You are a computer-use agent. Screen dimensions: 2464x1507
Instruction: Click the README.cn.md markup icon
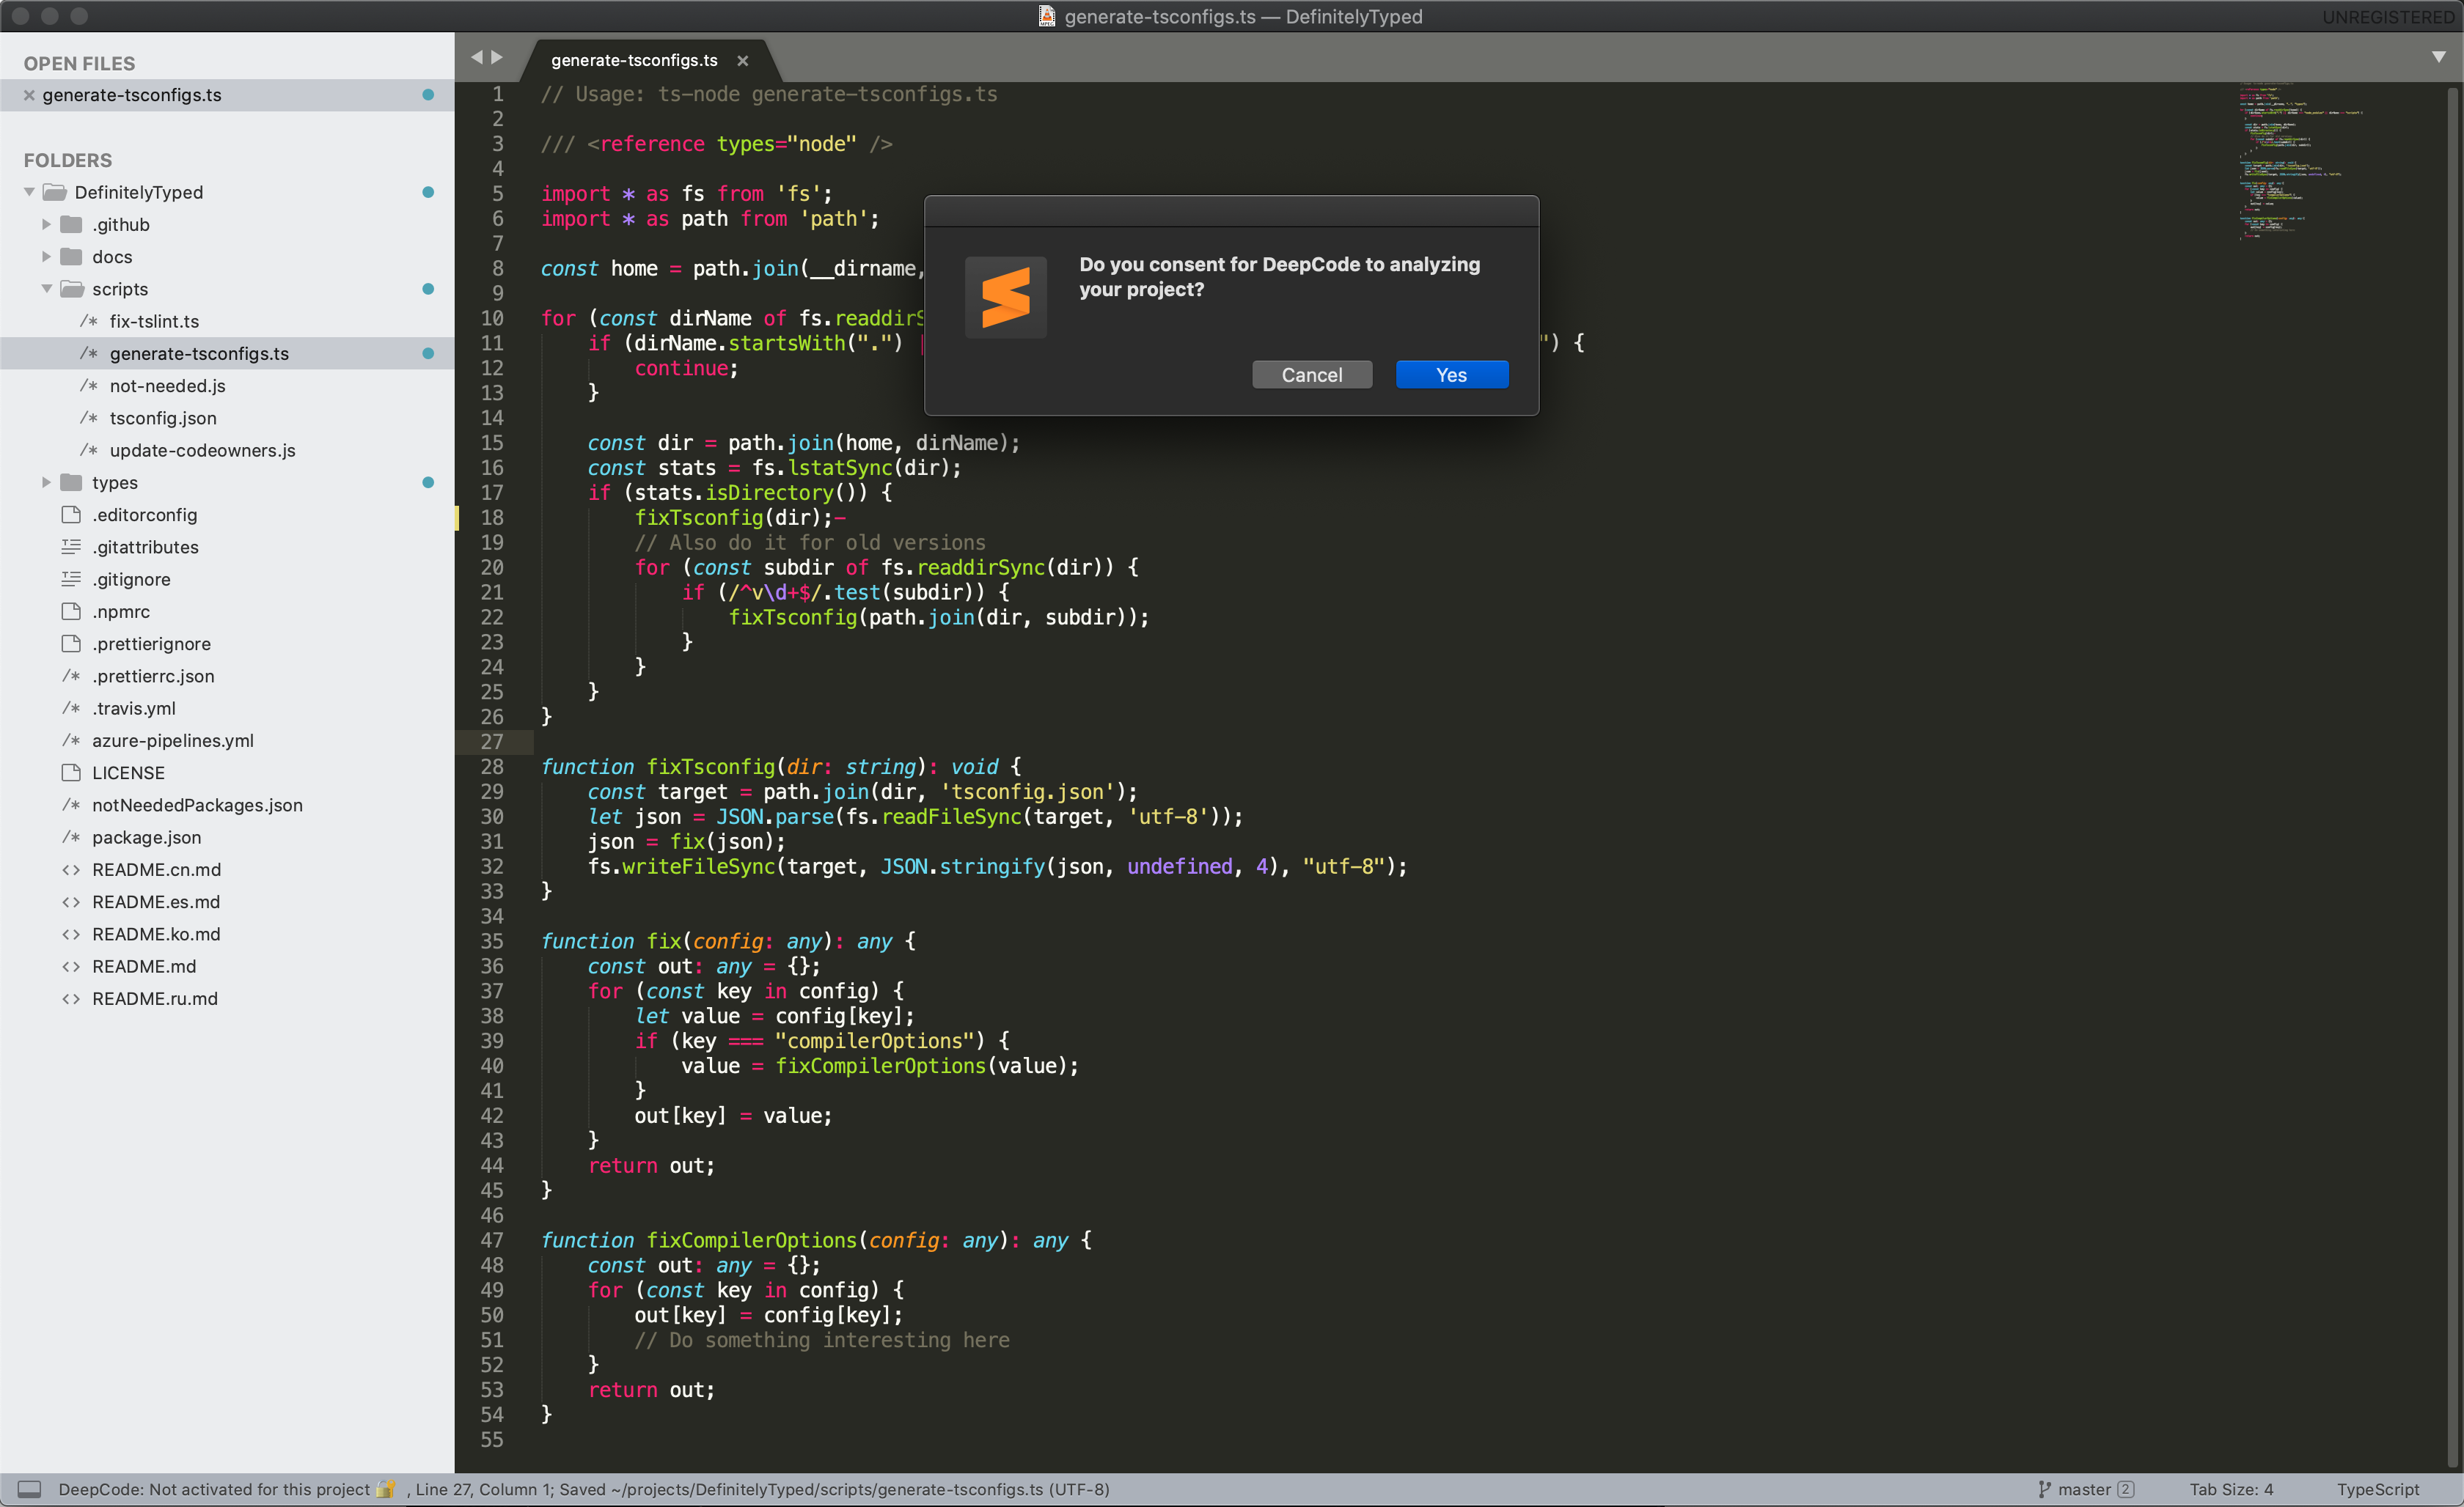71,869
